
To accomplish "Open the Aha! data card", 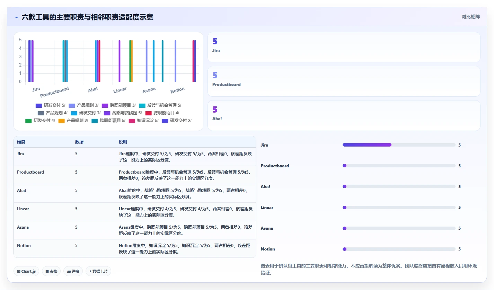I will [x=344, y=115].
